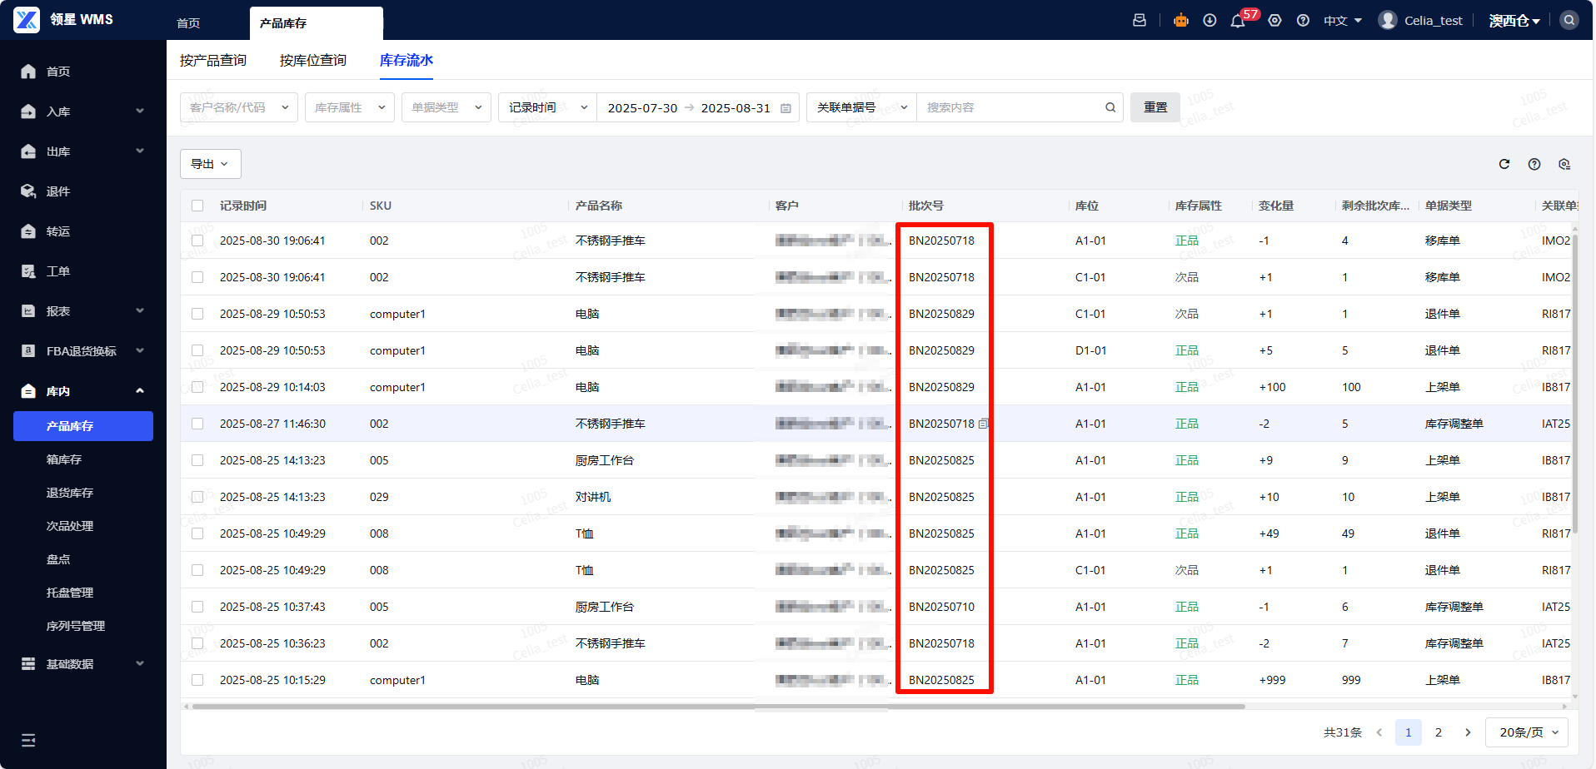Switch to the 按产品查询 tab
Screen dimensions: 1596x769
click(213, 61)
